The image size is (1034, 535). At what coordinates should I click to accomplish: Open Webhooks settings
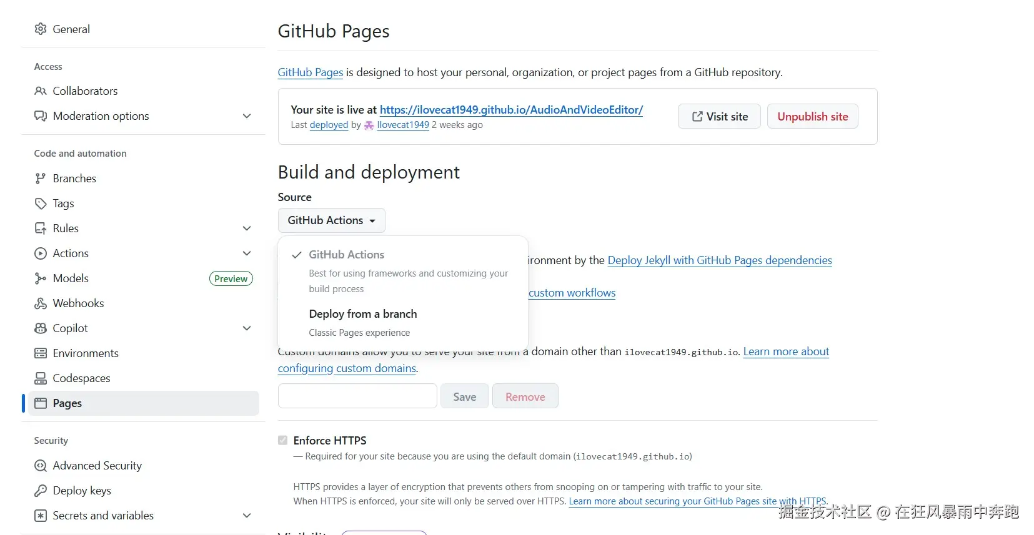tap(143, 303)
